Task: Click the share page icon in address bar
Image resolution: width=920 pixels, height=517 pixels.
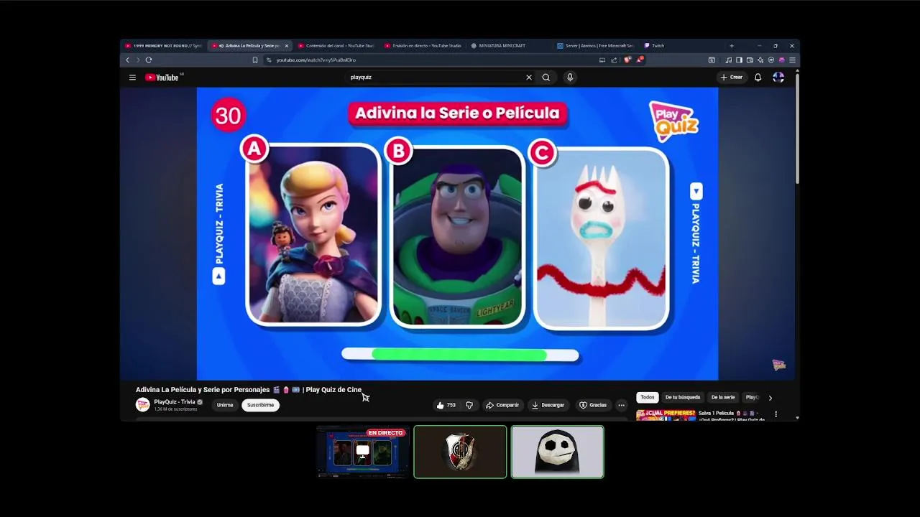Action: click(614, 60)
